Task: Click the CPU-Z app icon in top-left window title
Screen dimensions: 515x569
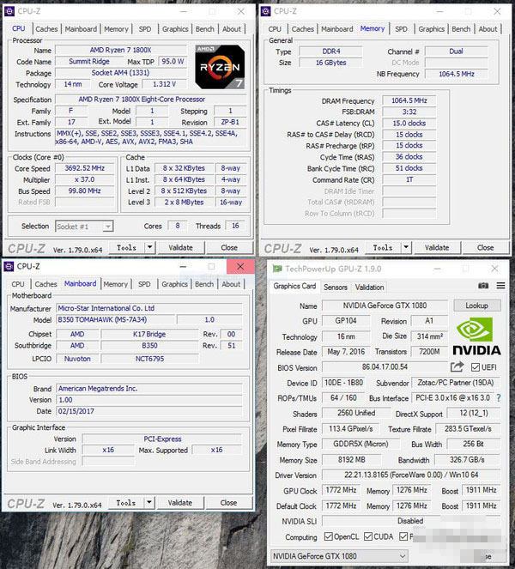Action: click(9, 11)
